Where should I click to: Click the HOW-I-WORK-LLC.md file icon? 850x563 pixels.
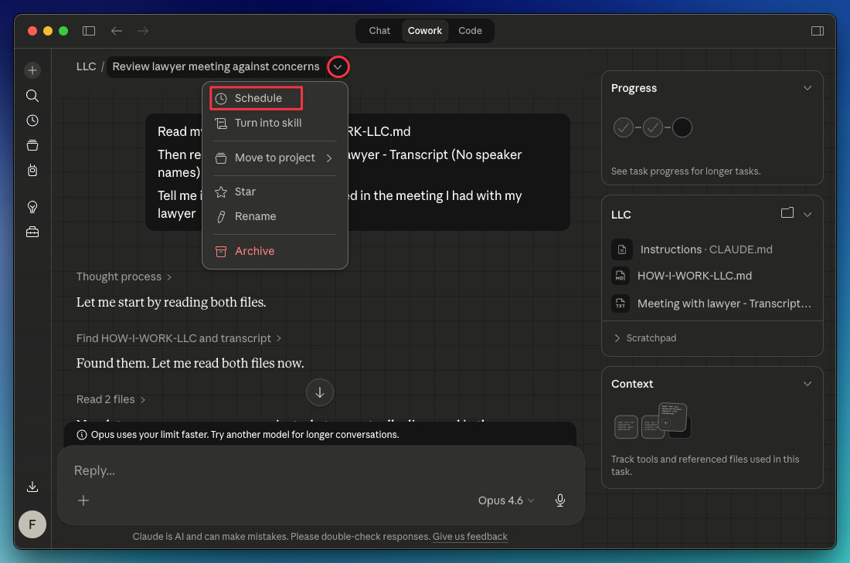[620, 276]
